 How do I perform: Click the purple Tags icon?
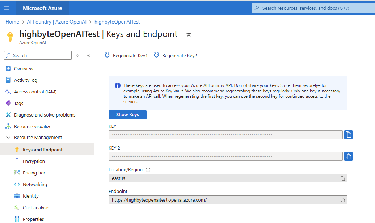pyautogui.click(x=8, y=103)
